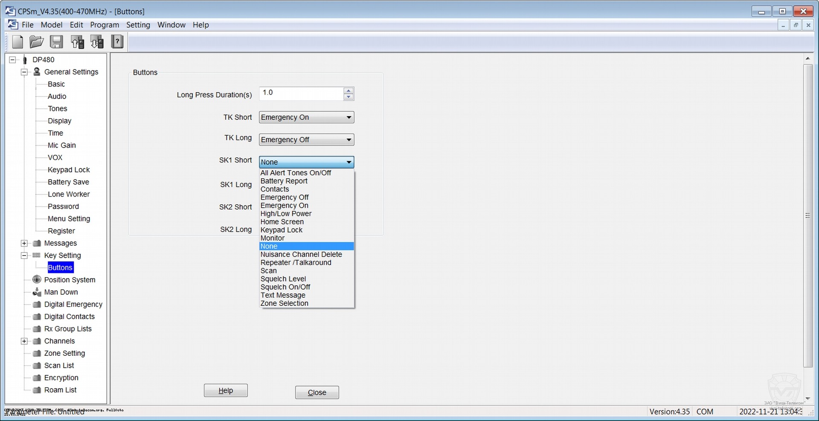Image resolution: width=819 pixels, height=421 pixels.
Task: Collapse the Key Setting tree node
Action: tap(24, 256)
